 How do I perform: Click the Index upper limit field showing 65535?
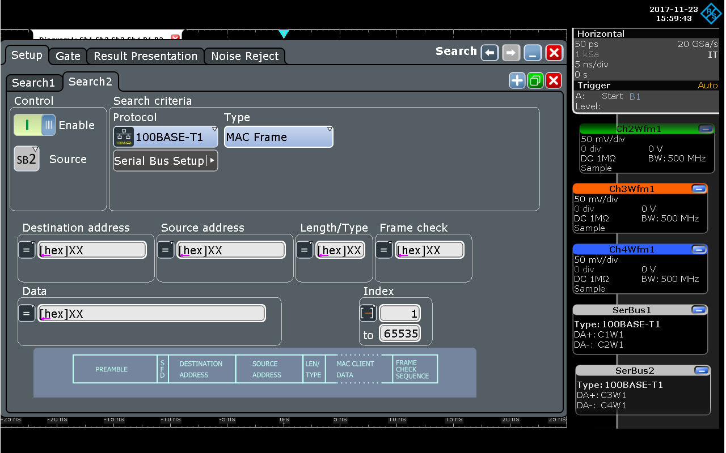click(x=400, y=333)
